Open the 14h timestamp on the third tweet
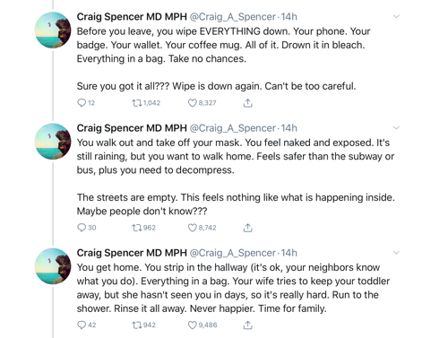This screenshot has width=448, height=338. [289, 253]
